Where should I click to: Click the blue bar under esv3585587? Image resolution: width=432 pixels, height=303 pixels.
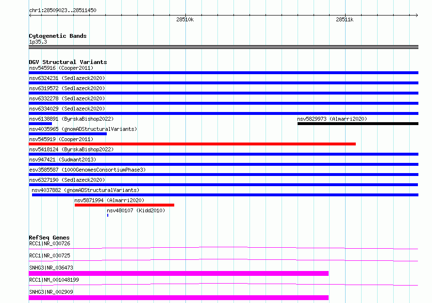click(x=223, y=175)
